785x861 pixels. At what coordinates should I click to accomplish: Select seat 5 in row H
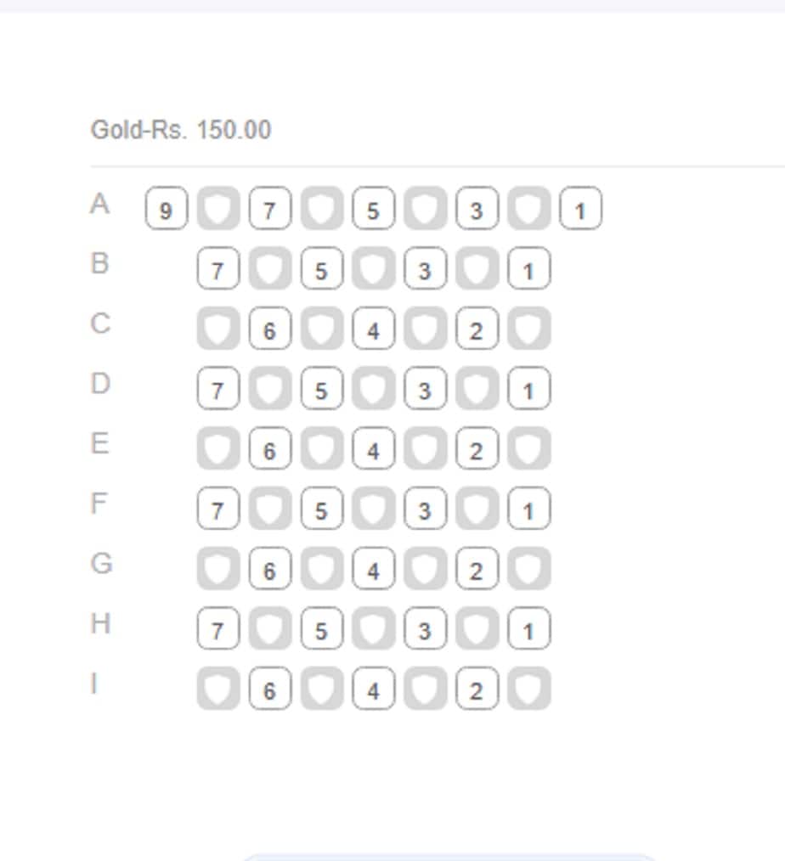click(x=322, y=628)
